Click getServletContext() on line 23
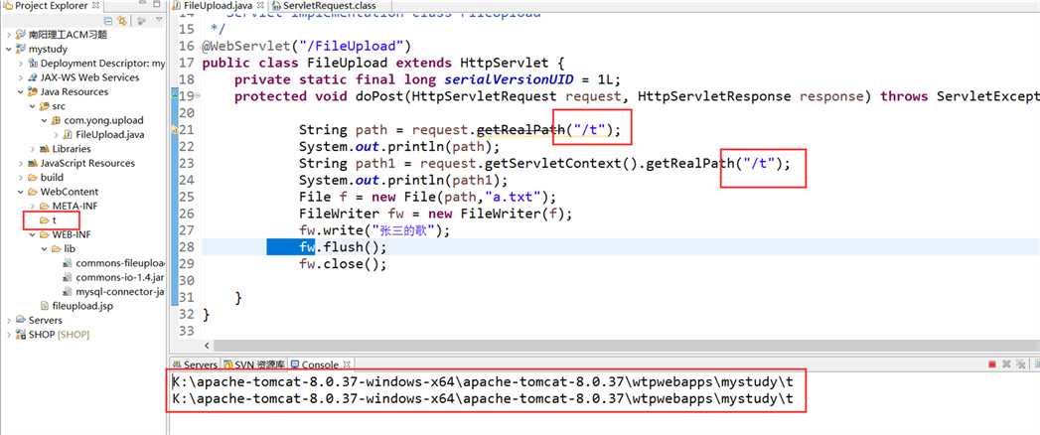 pyautogui.click(x=558, y=164)
